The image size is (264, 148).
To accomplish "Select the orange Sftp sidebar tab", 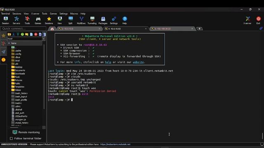I will [3, 60].
